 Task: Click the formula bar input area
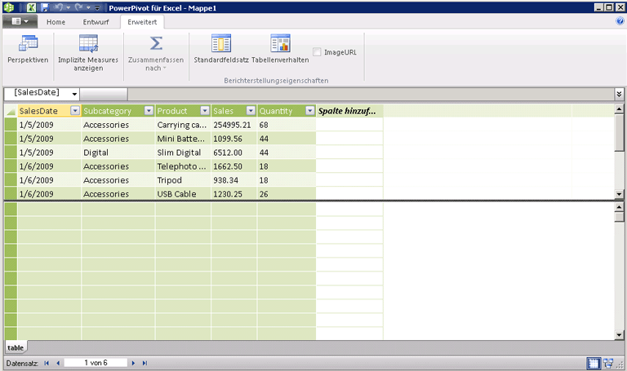click(x=371, y=94)
